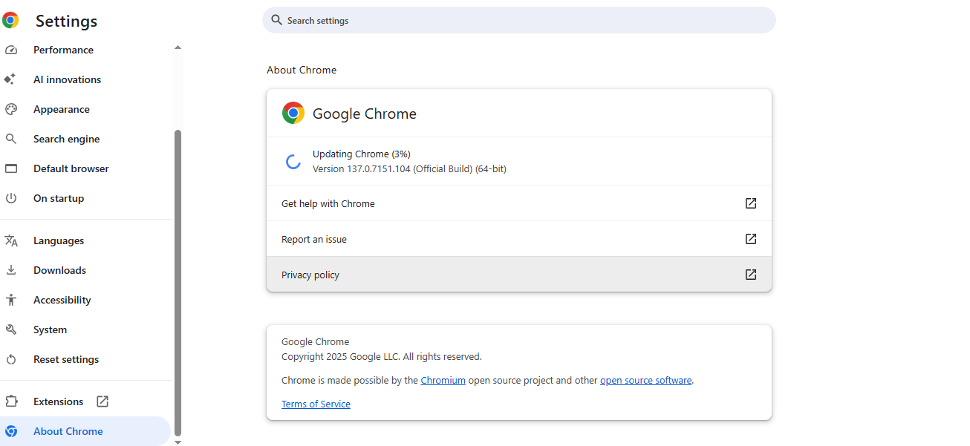Click the AI innovations sparkle icon
Screen dimensions: 970x446
coord(12,79)
